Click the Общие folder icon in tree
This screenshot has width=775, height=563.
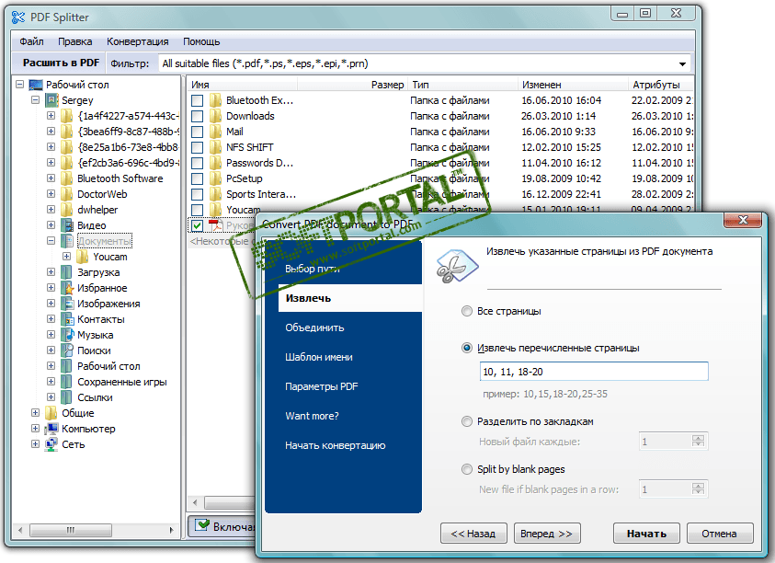tap(51, 413)
